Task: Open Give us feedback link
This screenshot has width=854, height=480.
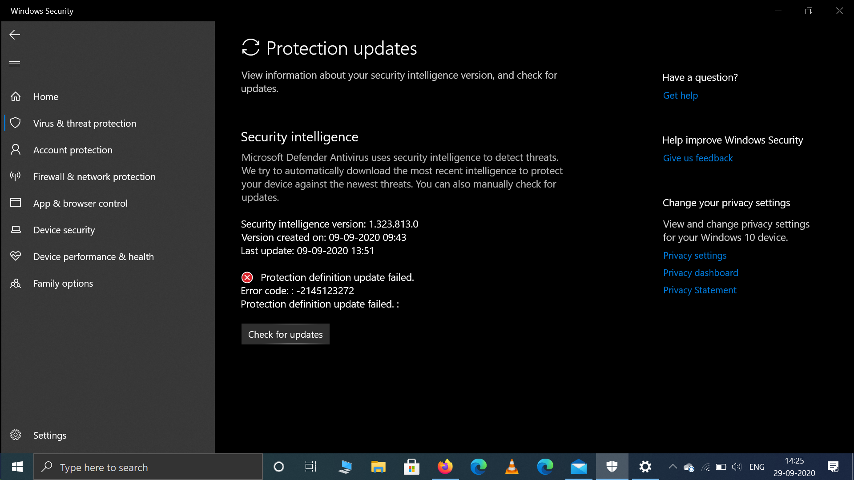Action: point(697,158)
